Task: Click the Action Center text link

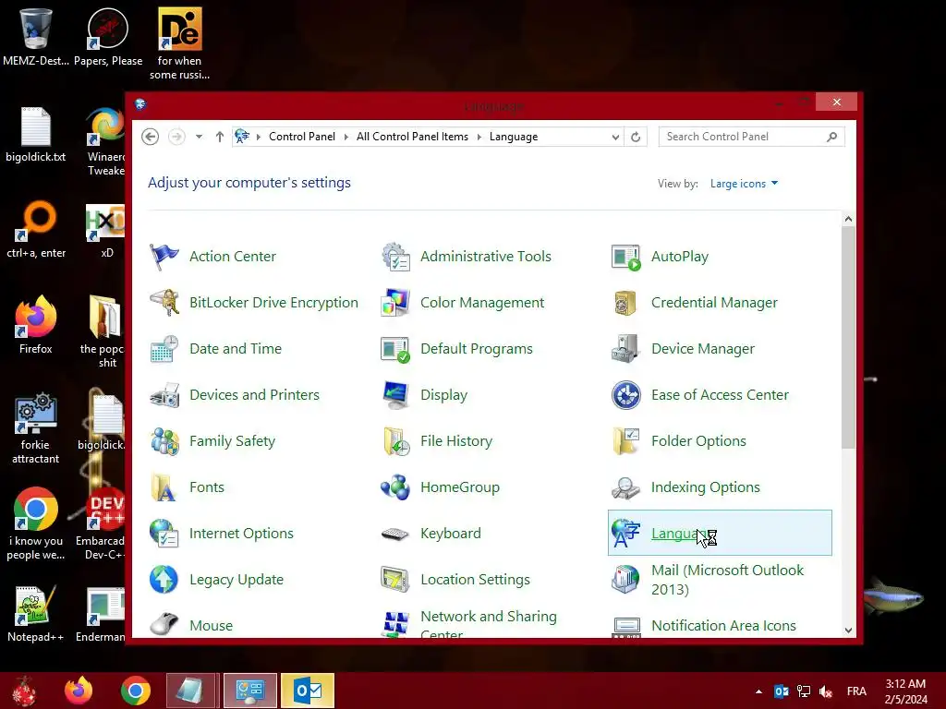Action: (x=232, y=257)
